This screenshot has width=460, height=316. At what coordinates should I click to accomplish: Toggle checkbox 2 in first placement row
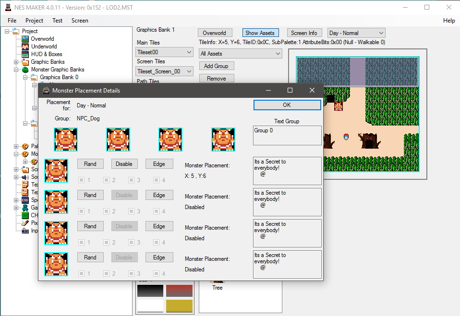click(107, 180)
